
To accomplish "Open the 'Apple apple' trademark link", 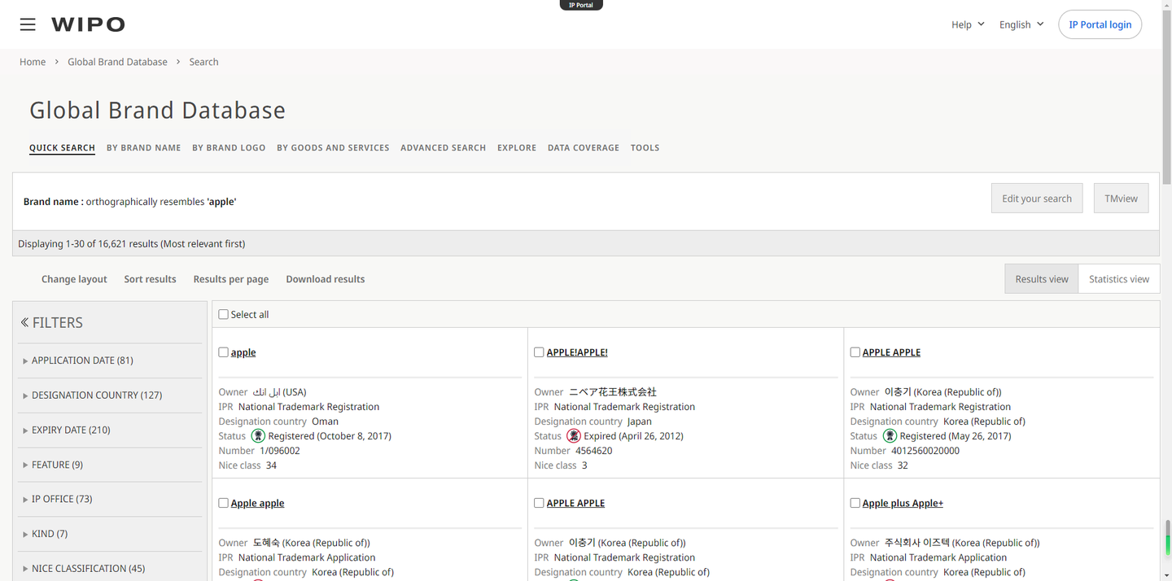I will [257, 503].
